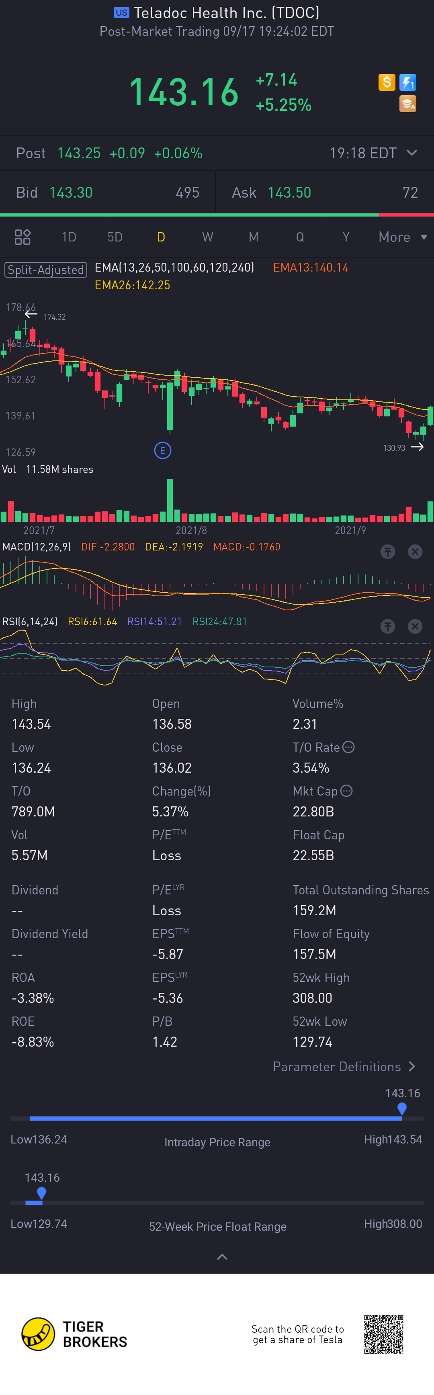Tap the earnings E marker on chart
This screenshot has height=1395, width=434.
tap(162, 450)
